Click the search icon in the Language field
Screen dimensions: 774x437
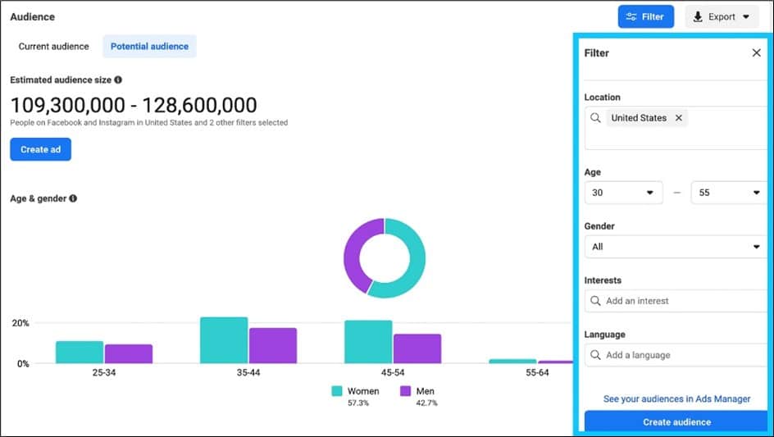tap(595, 355)
